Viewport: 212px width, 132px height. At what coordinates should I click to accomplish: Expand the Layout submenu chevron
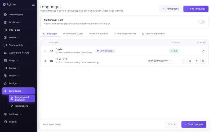[19, 76]
